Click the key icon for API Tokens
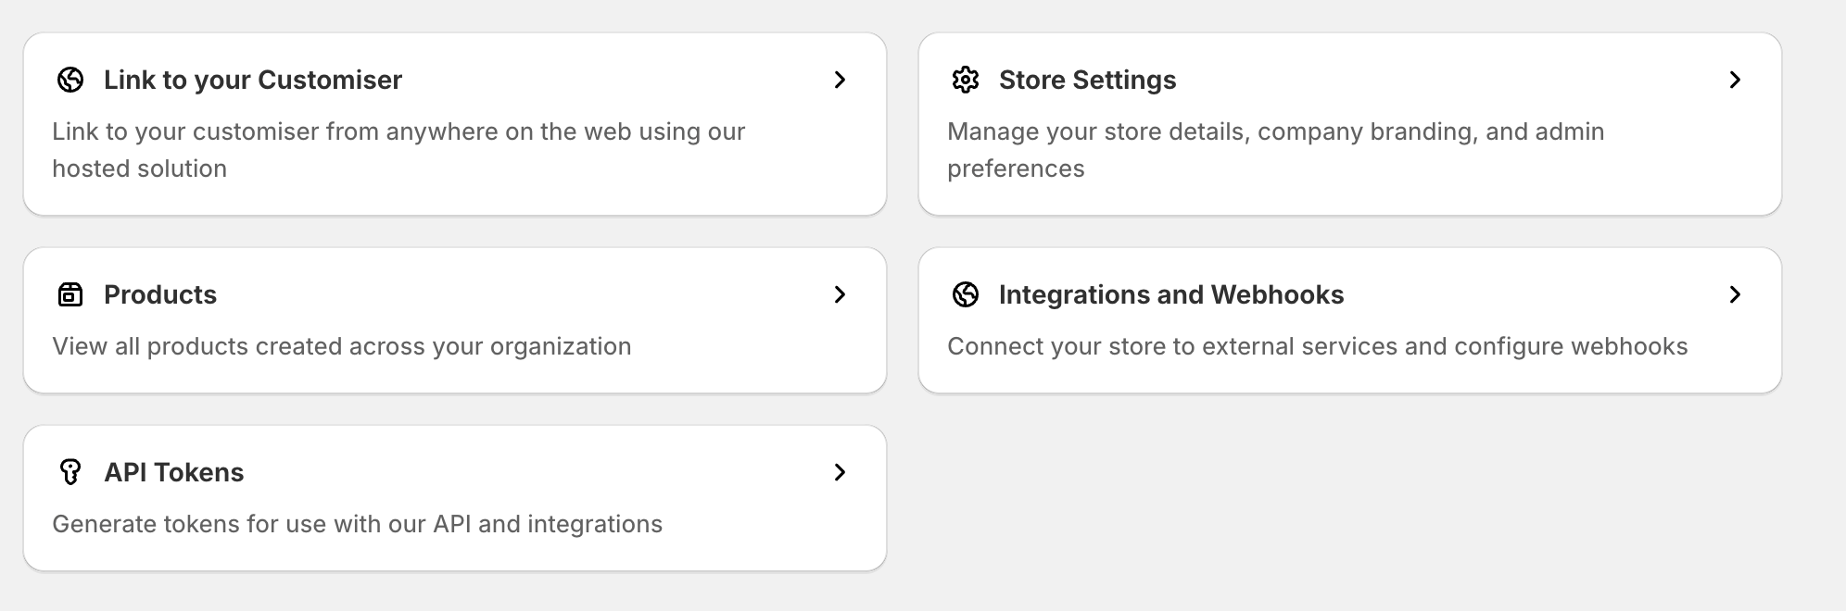The height and width of the screenshot is (611, 1846). pos(70,472)
